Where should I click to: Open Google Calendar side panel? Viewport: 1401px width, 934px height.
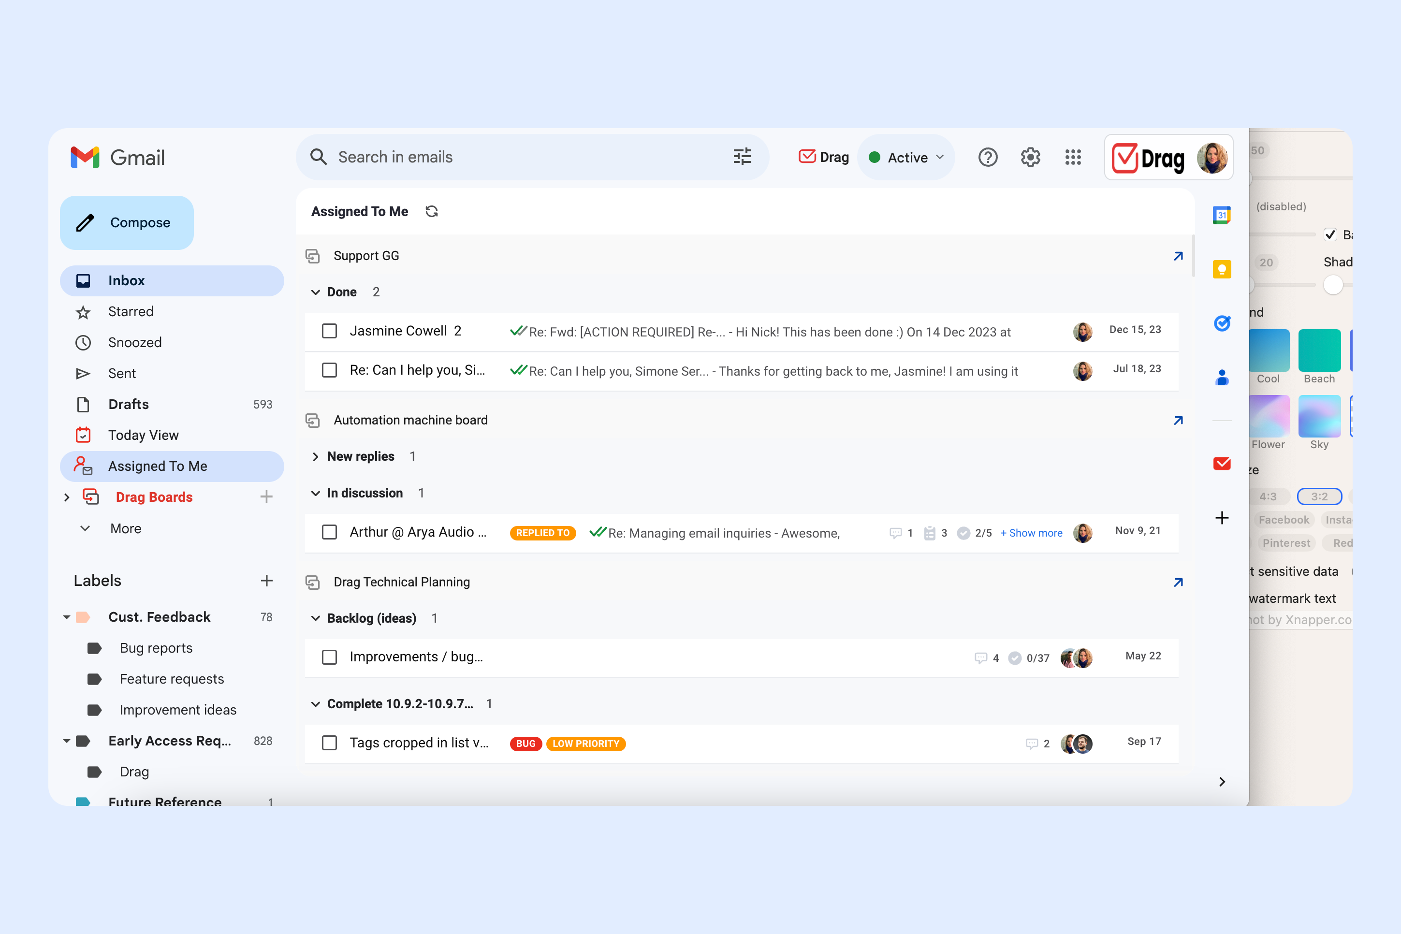pos(1222,215)
